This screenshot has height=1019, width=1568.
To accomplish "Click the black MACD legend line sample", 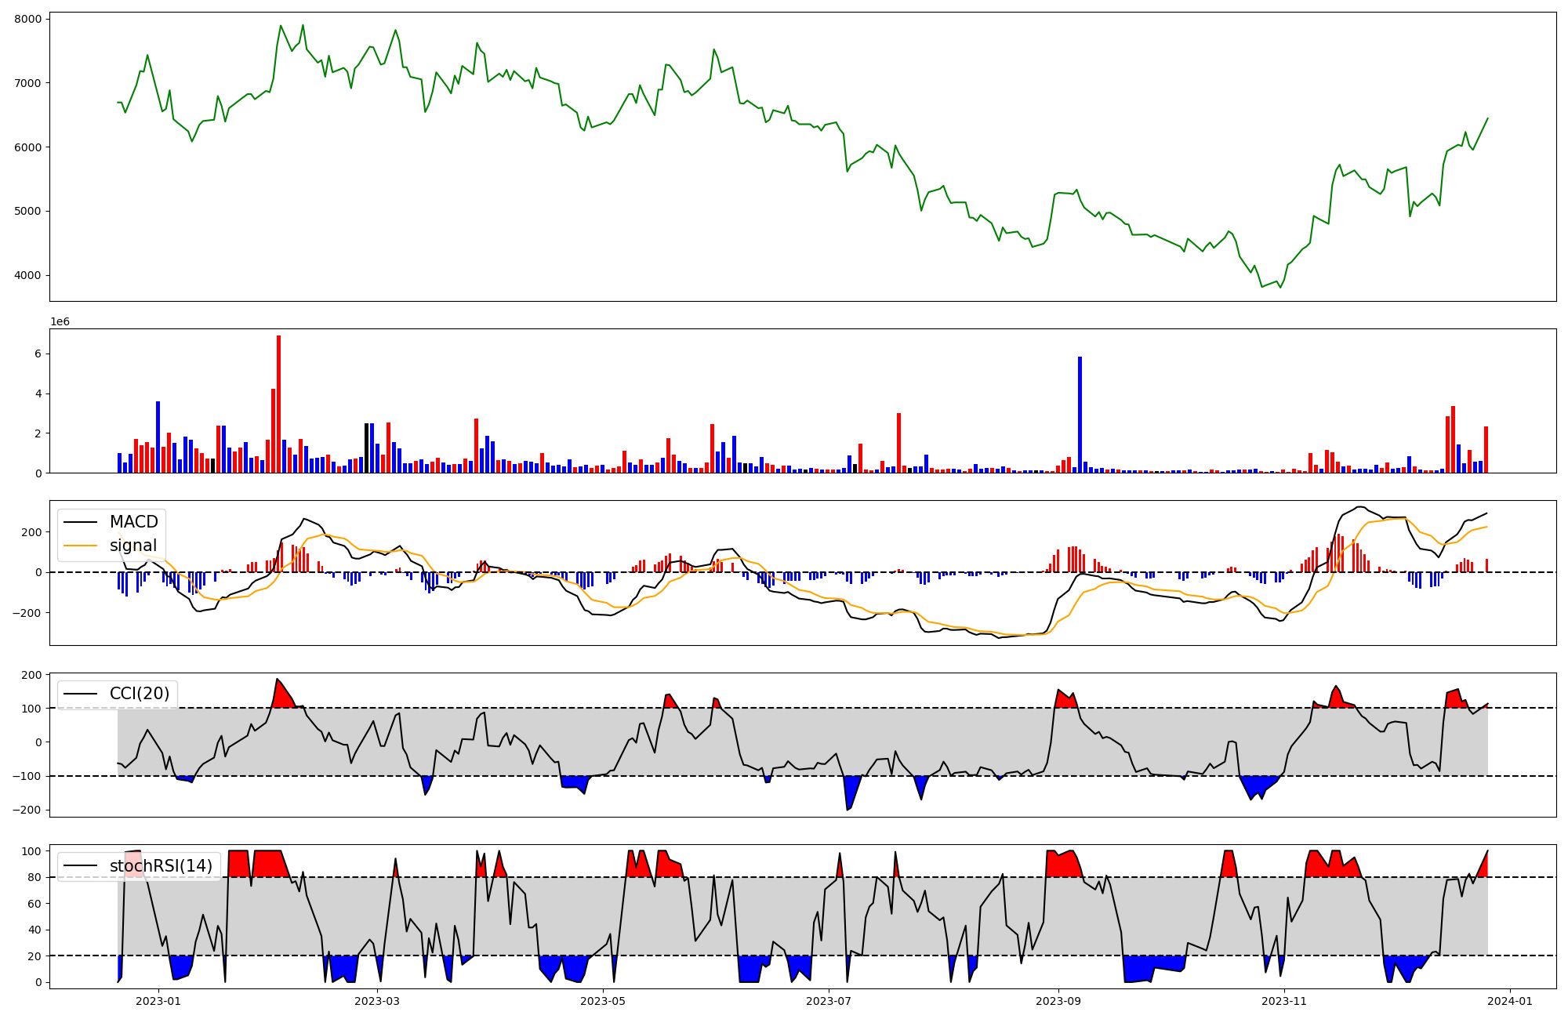I will pyautogui.click(x=80, y=522).
